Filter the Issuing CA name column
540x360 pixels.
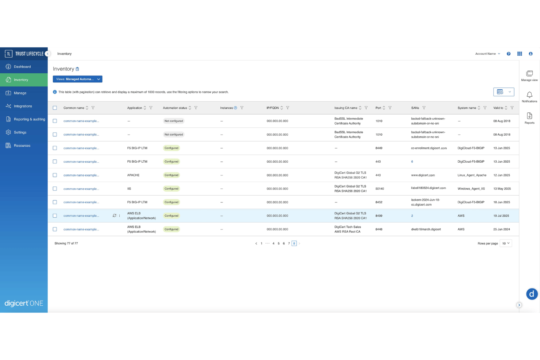(x=366, y=108)
